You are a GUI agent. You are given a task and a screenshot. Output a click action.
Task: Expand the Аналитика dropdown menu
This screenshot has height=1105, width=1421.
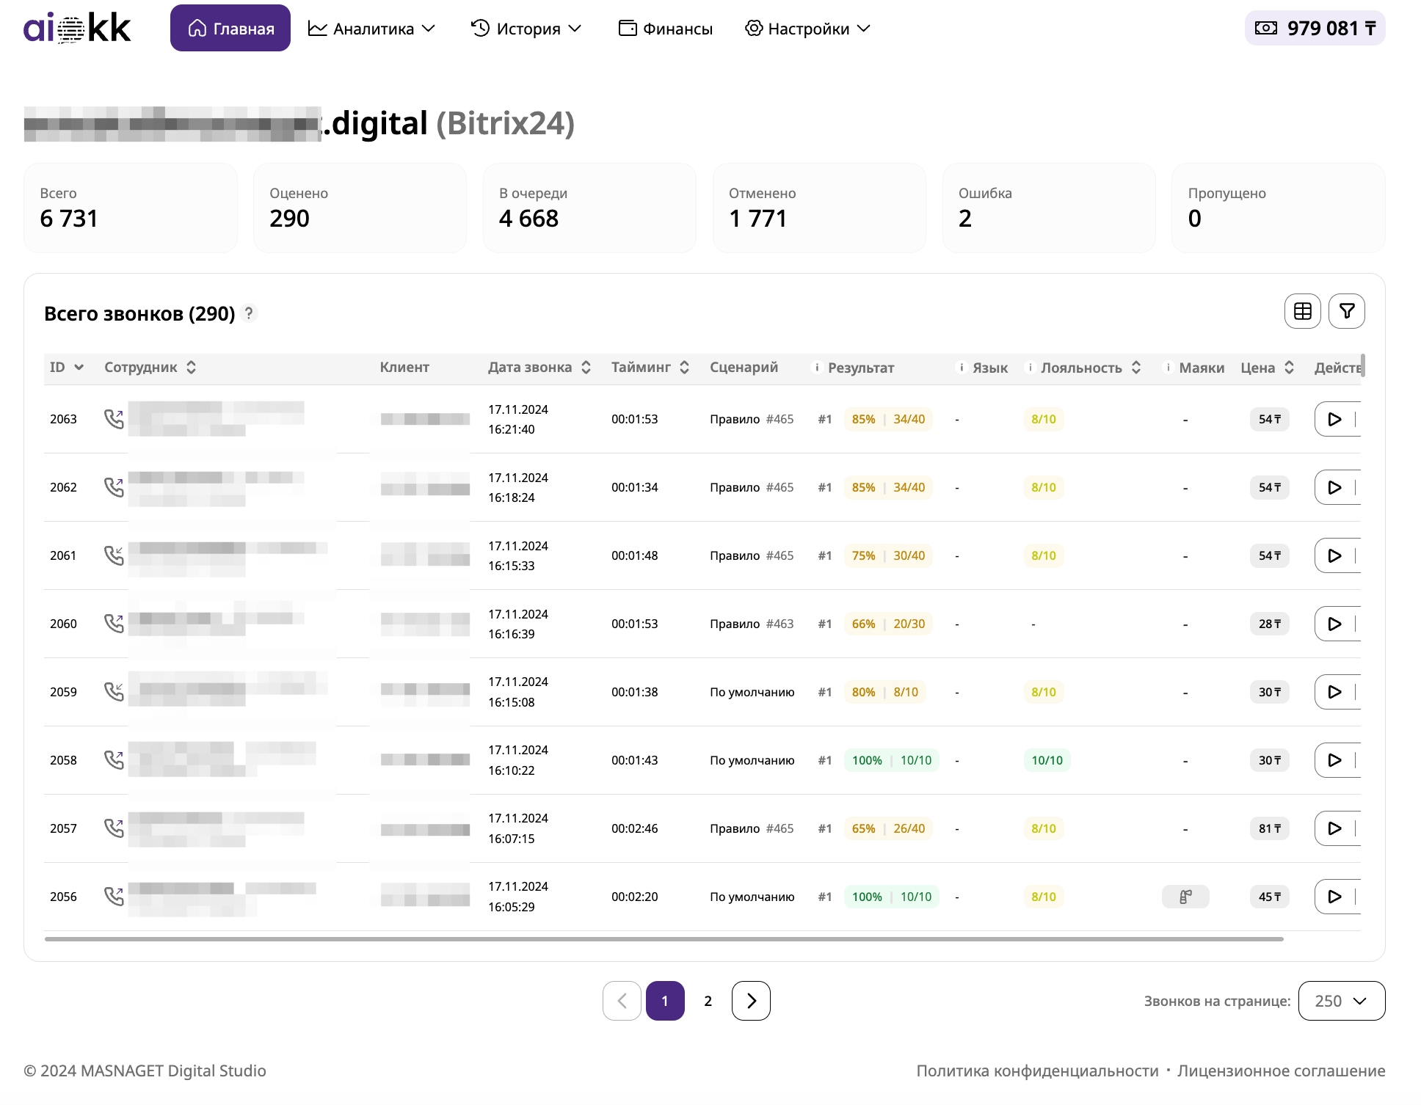371,29
